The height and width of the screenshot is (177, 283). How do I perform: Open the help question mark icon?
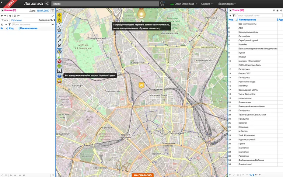[59, 76]
